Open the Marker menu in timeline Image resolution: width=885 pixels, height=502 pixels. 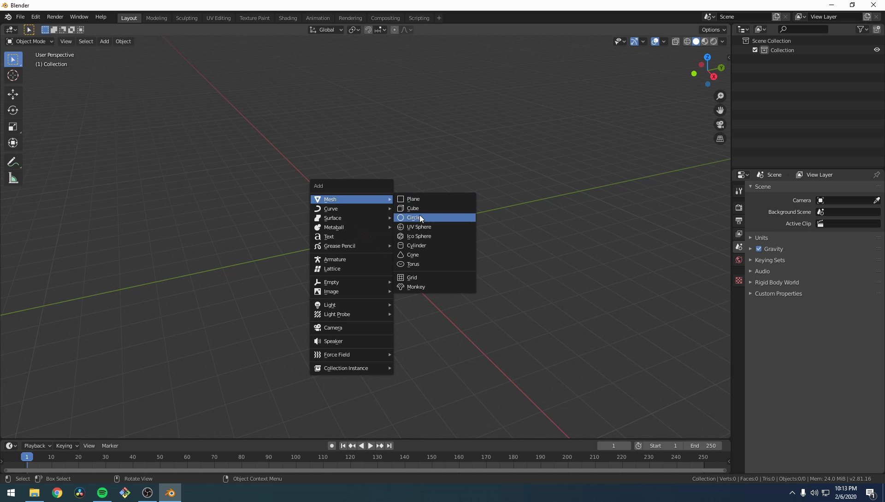point(110,446)
